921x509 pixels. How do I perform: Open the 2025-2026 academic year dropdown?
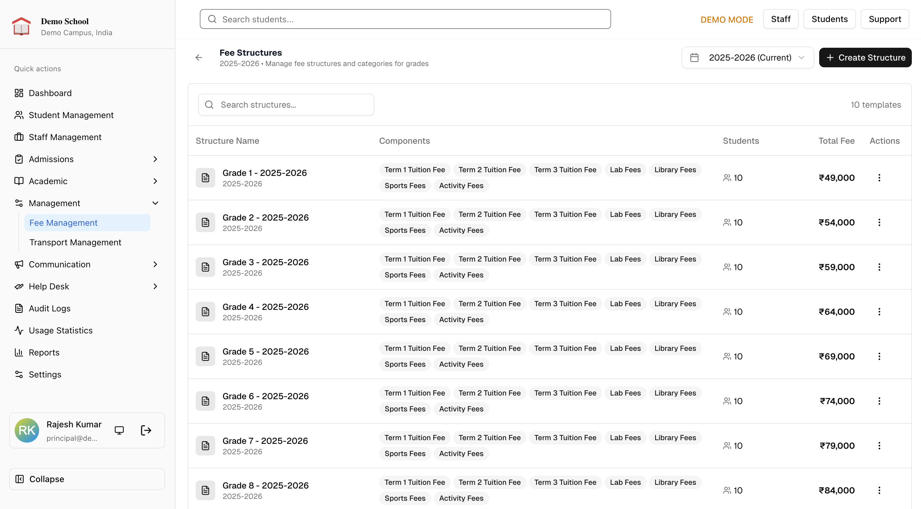747,58
